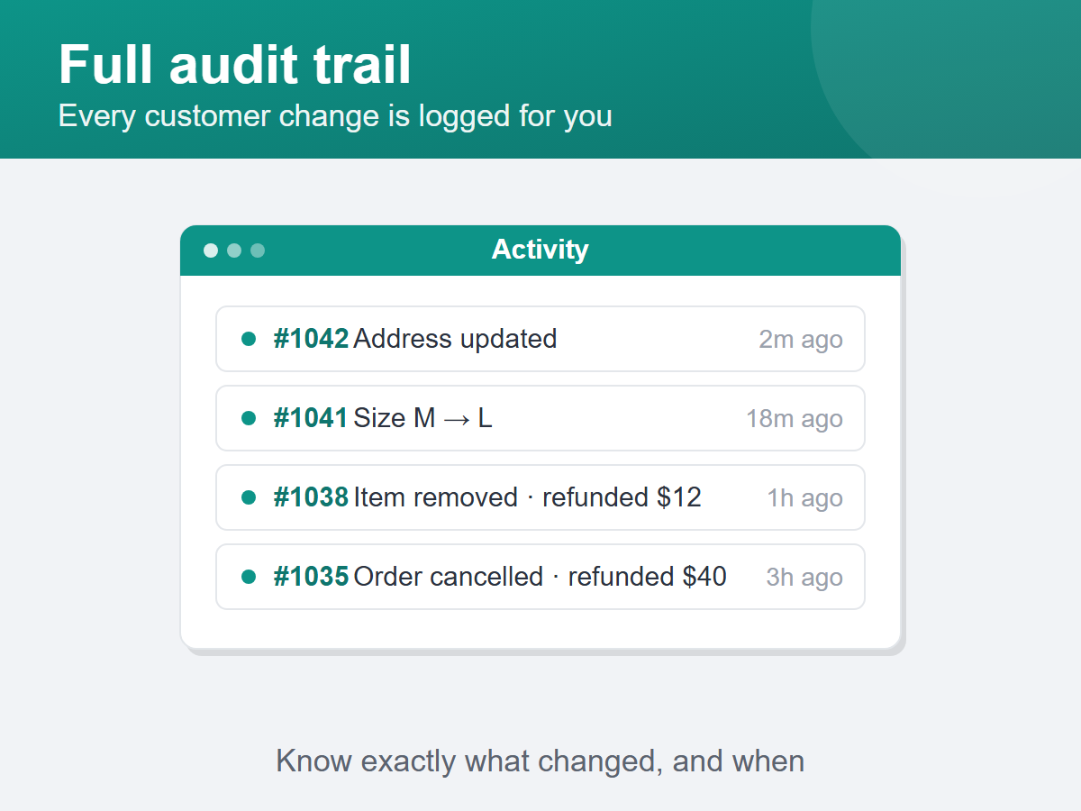Click the green dot beside order #1041

tap(249, 418)
